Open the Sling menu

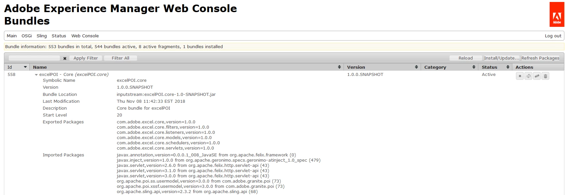tap(42, 36)
